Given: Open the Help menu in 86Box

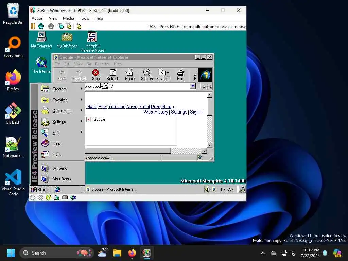Looking at the screenshot, I should click(99, 18).
